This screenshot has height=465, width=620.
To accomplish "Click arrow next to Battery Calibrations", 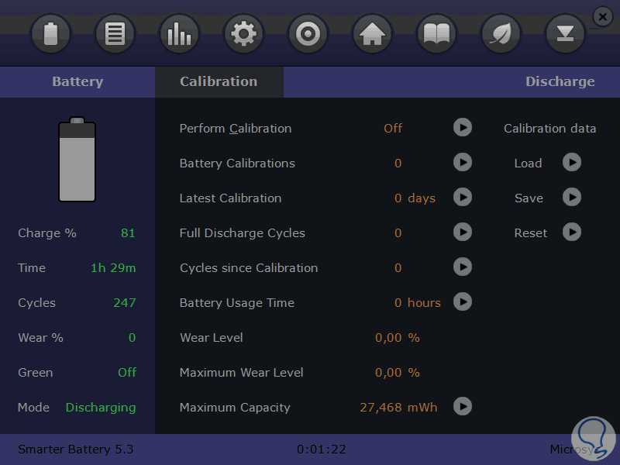I will pos(463,163).
